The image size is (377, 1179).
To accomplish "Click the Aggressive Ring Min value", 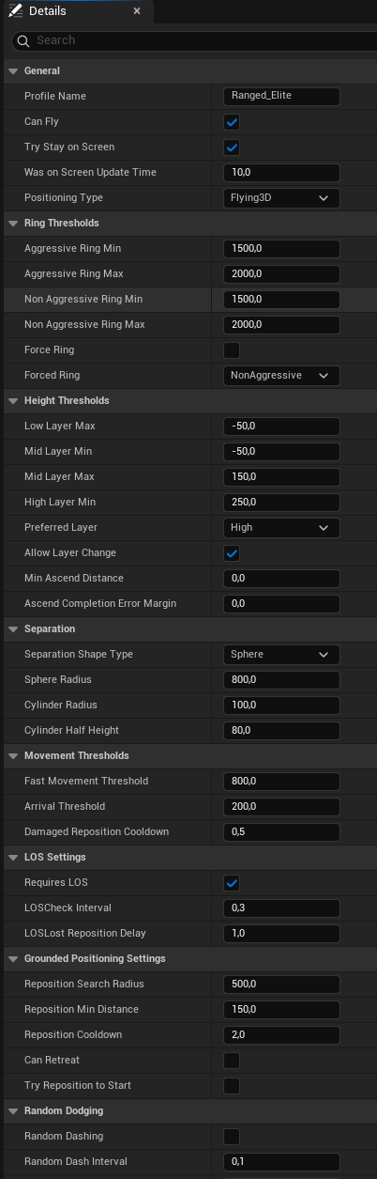I will tap(281, 249).
